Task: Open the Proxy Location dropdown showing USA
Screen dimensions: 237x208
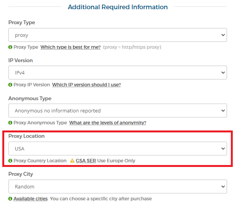Action: click(118, 149)
